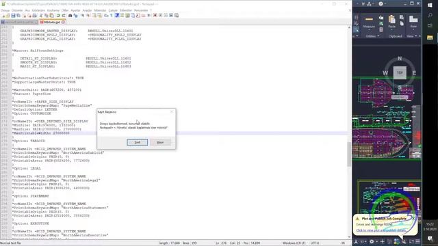Viewport: 438px width, 246px height.
Task: Click the Windows Search icon in taskbar
Action: [430, 15]
